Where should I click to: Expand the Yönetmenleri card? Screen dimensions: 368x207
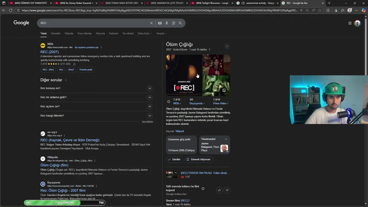tap(226, 139)
